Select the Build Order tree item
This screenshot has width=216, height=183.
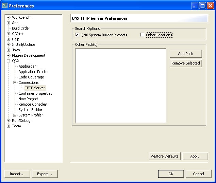point(21,28)
